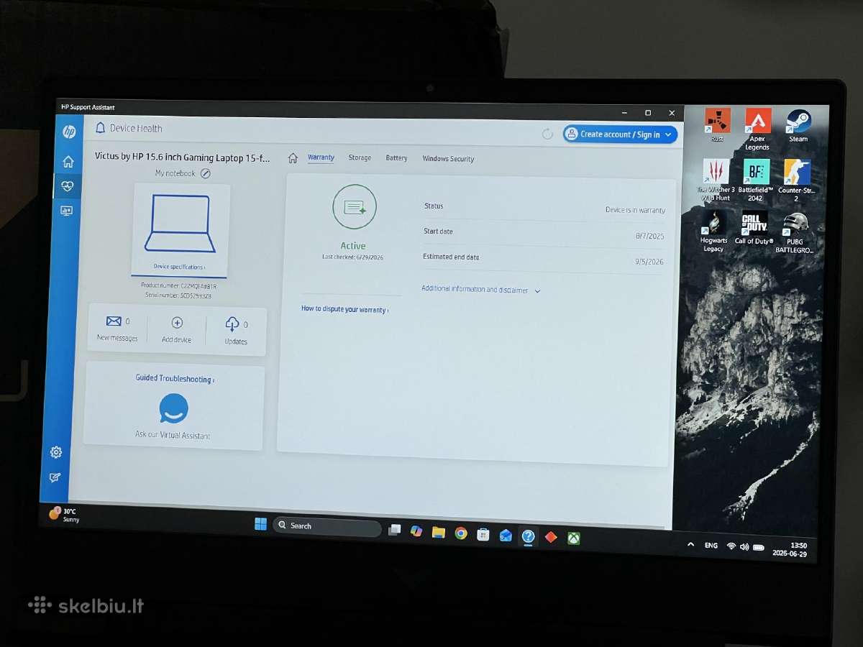Open File Explorer on the taskbar
This screenshot has width=863, height=647.
coord(439,532)
